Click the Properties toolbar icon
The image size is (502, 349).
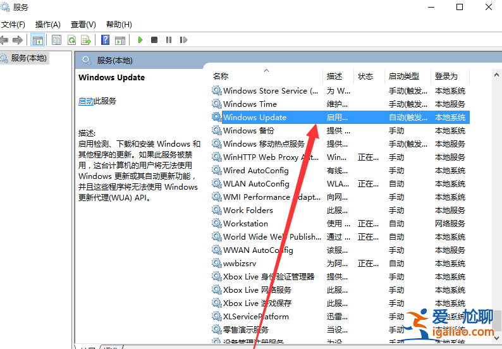click(57, 40)
